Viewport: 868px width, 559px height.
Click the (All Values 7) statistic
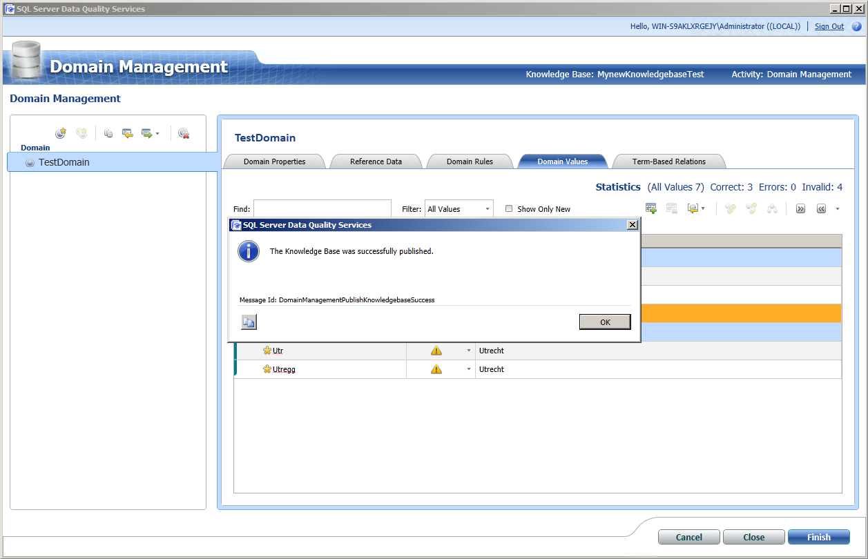tap(675, 187)
